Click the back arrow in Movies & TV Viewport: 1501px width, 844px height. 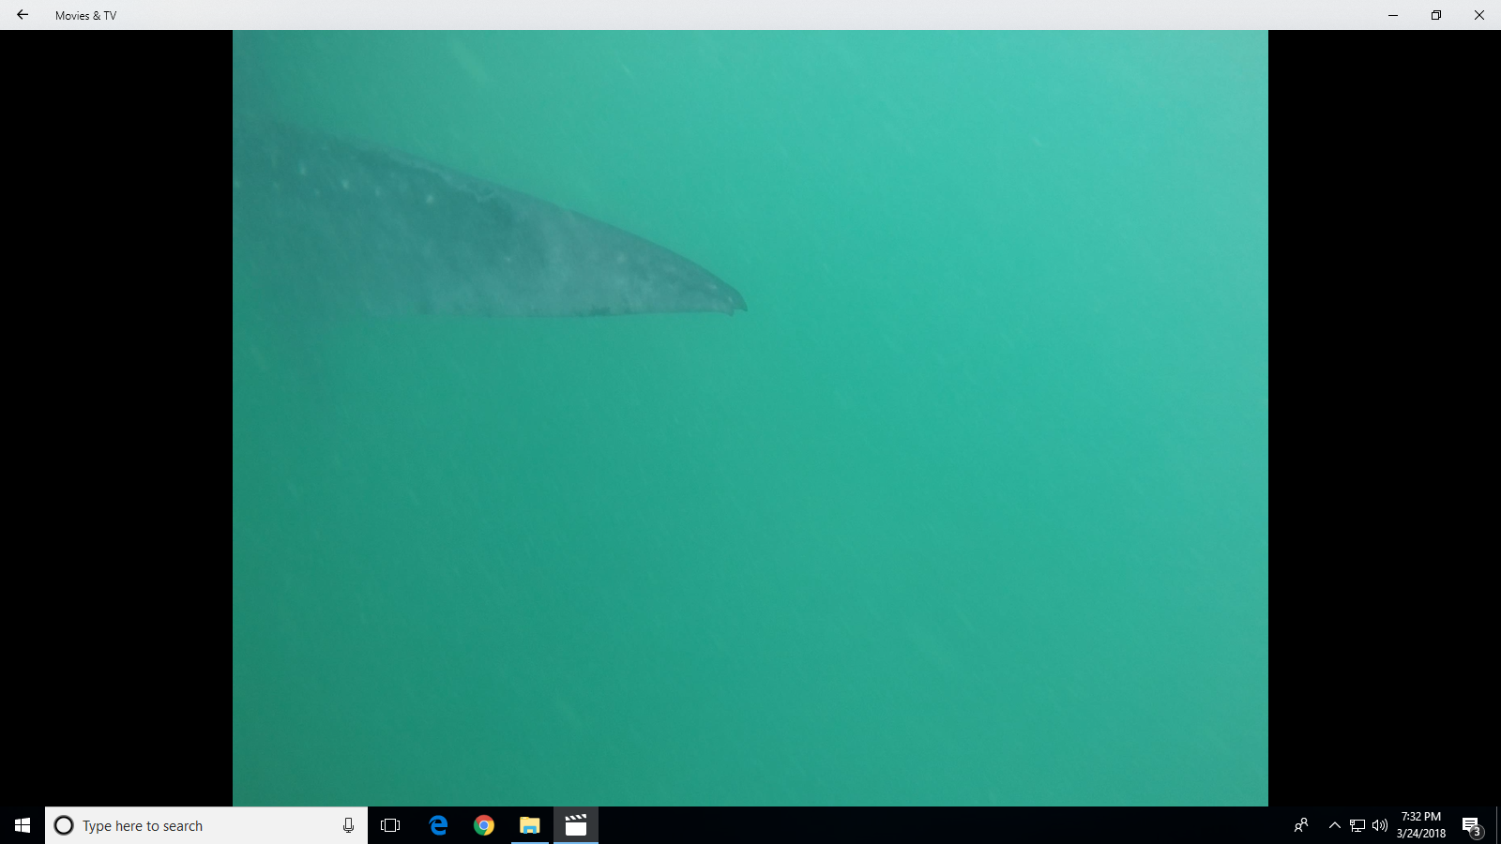(x=23, y=15)
